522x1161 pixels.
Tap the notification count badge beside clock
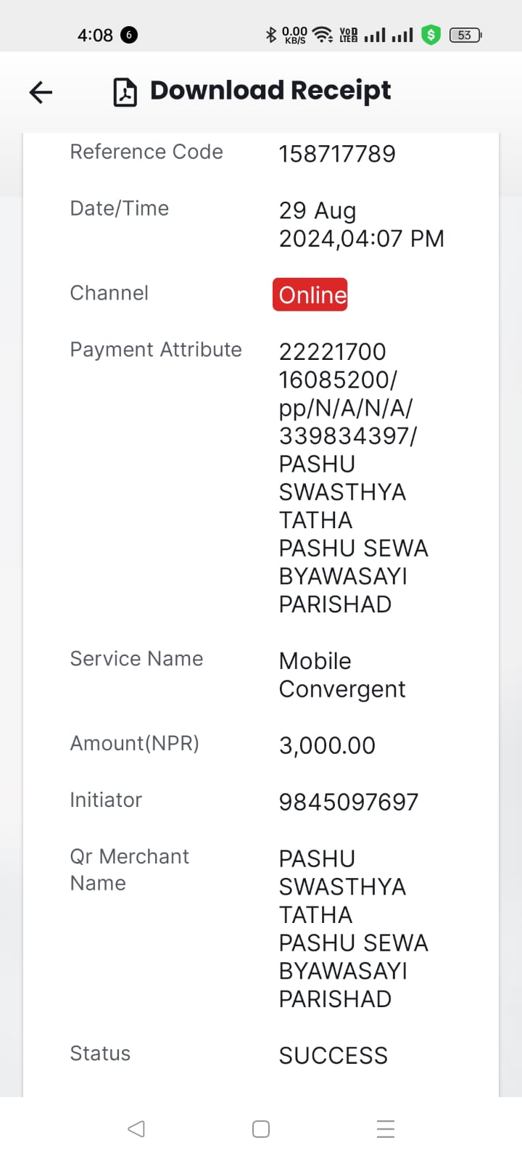click(x=129, y=34)
